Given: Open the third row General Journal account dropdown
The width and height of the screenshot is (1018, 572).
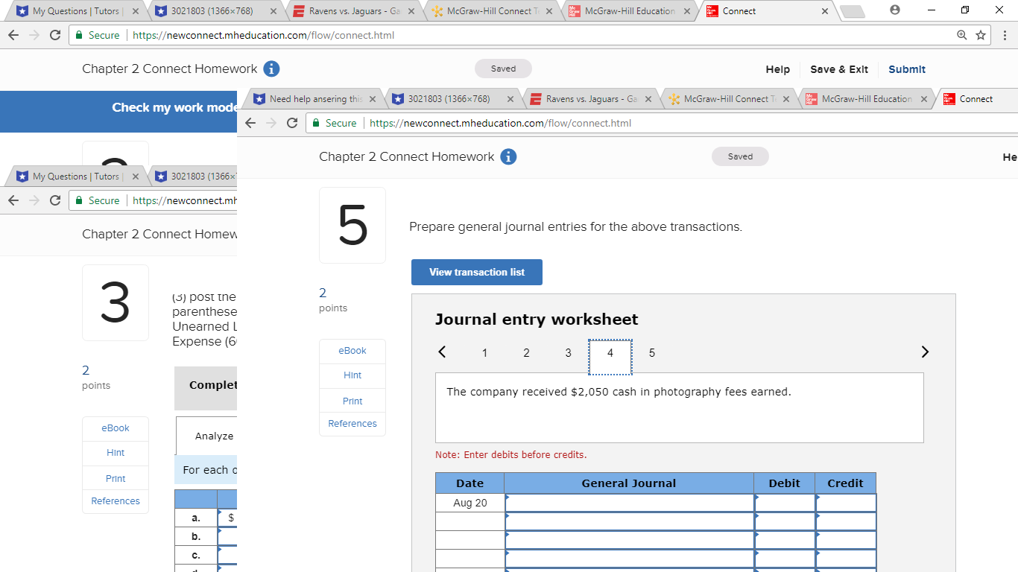Looking at the screenshot, I should point(629,540).
